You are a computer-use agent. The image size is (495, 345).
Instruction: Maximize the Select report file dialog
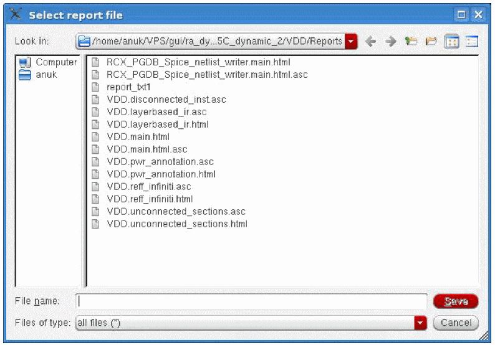click(461, 14)
